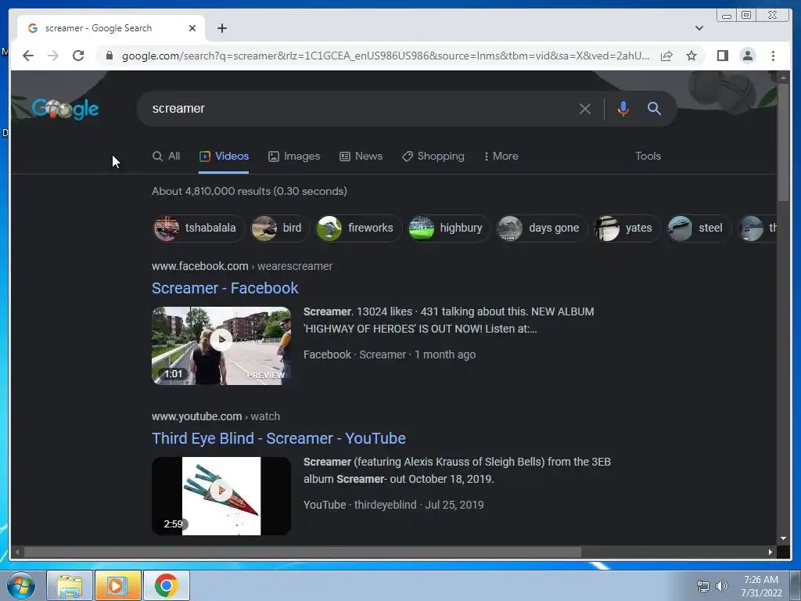The height and width of the screenshot is (601, 801).
Task: Open the volume speaker tray icon
Action: pyautogui.click(x=722, y=586)
